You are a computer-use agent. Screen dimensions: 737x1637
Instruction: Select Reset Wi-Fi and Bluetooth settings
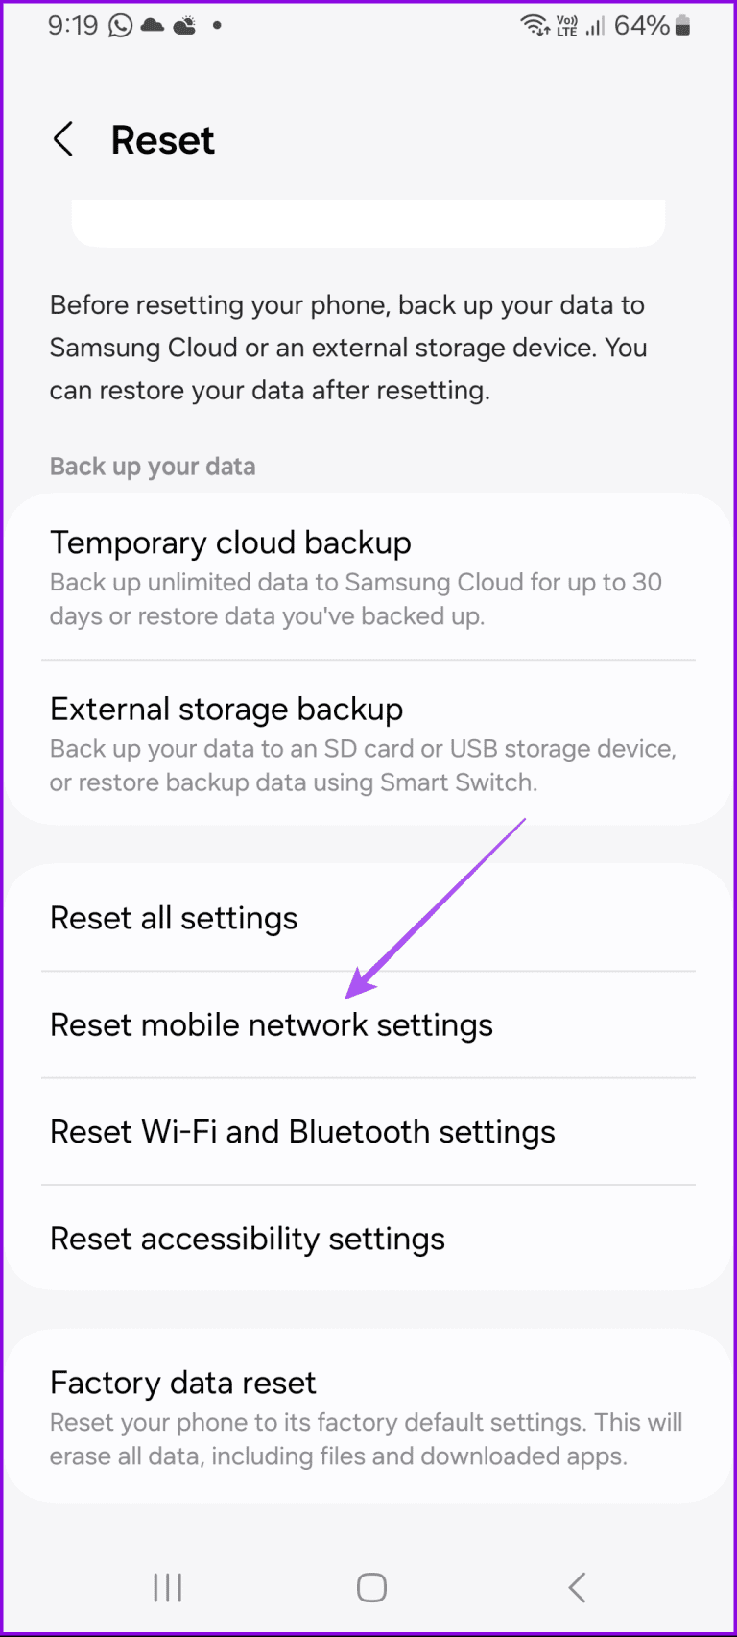[x=302, y=1132]
